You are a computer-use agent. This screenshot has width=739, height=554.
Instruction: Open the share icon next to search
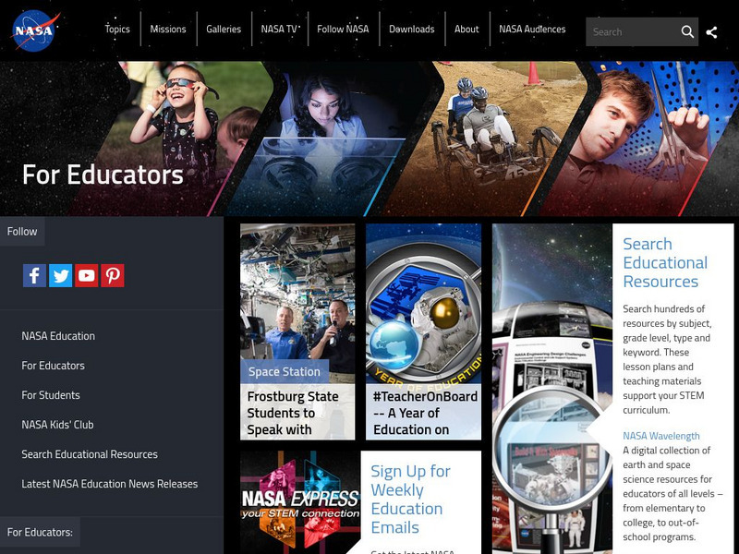tap(714, 30)
